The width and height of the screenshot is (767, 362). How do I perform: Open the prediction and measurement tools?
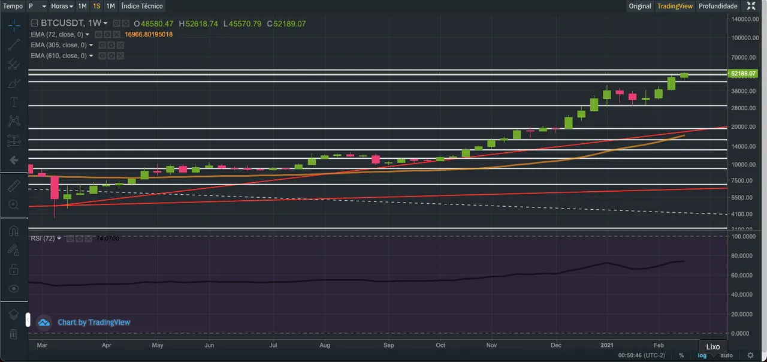(x=14, y=141)
